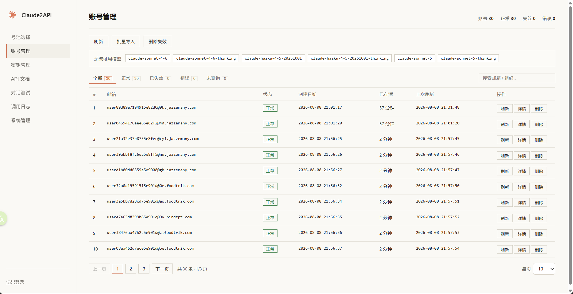Click the 批量导入 button

click(126, 42)
